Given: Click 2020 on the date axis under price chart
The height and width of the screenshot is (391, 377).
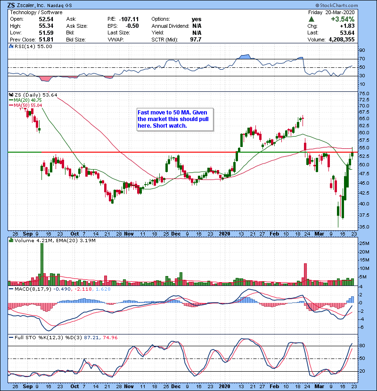Looking at the screenshot, I should [x=224, y=234].
